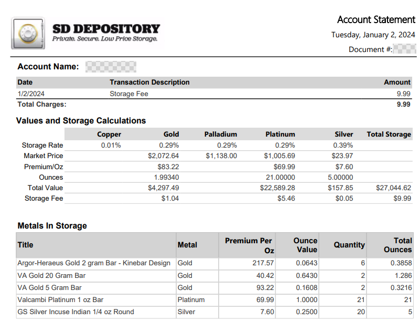Click the Metals In Storage heading
This screenshot has height=321, width=420.
click(x=52, y=226)
